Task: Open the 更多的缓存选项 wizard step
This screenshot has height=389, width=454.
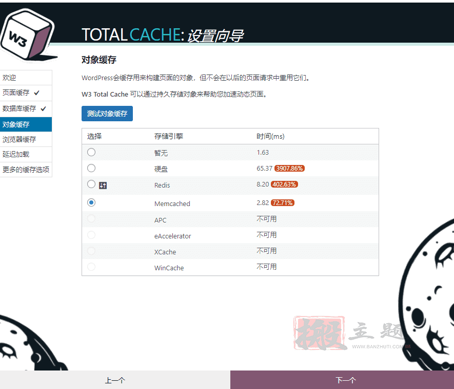Action: (x=26, y=170)
